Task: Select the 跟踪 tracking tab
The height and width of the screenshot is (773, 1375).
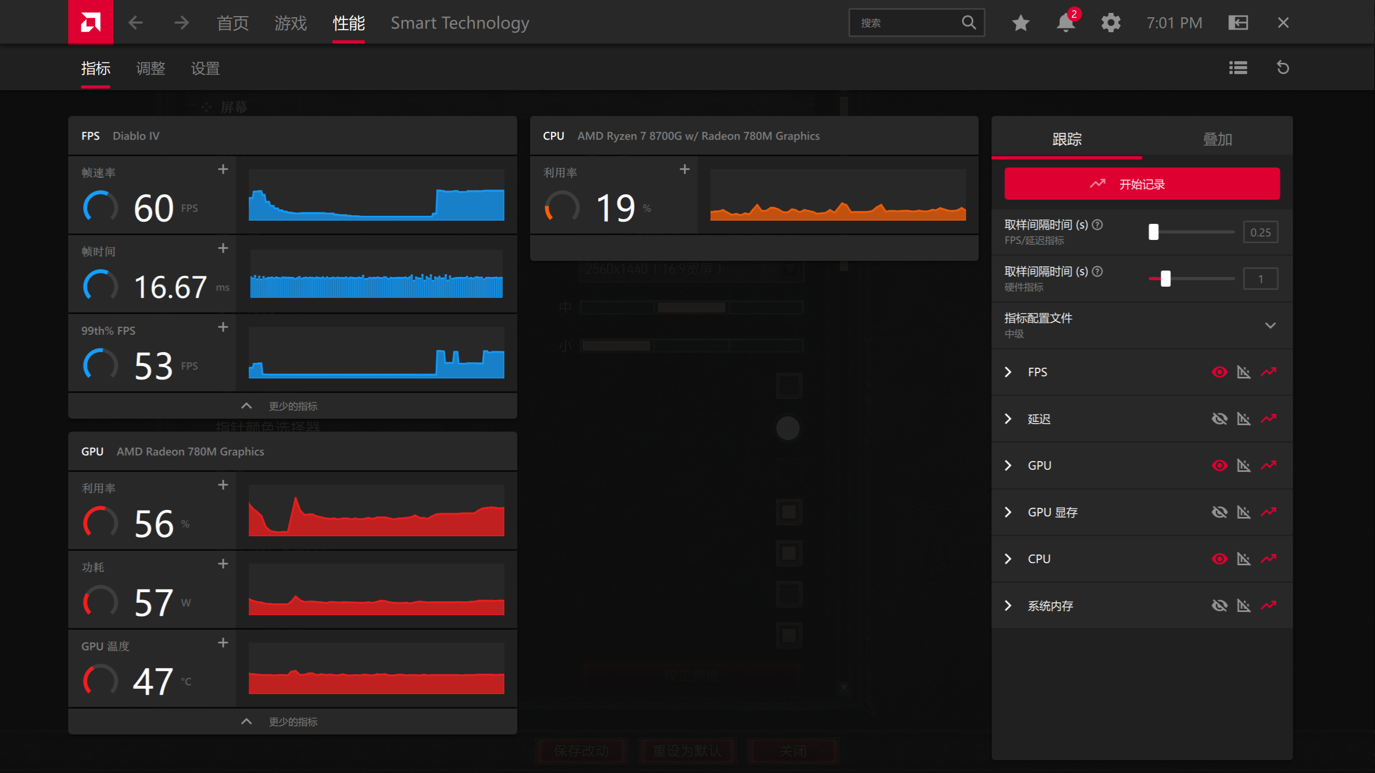Action: pos(1067,139)
